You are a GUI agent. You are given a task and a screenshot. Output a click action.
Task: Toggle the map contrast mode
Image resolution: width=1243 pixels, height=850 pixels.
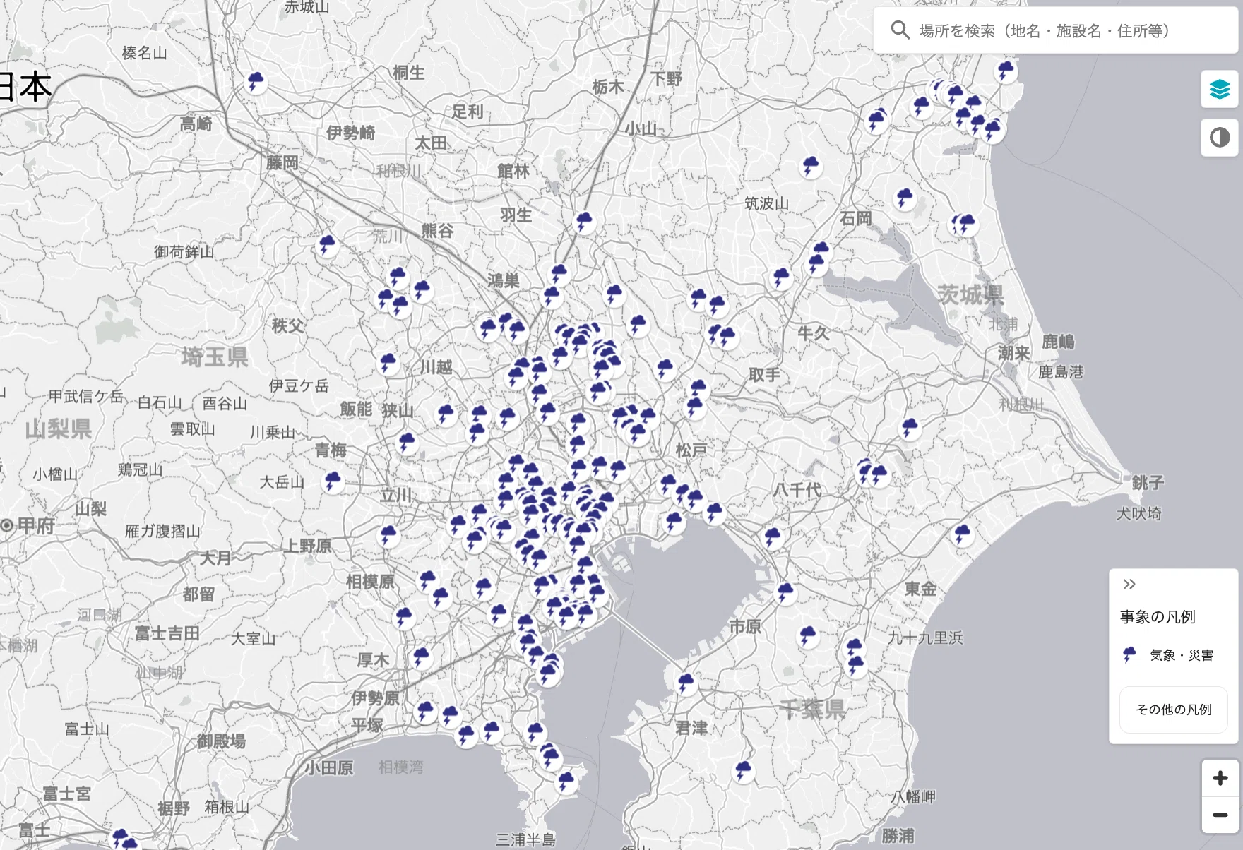click(1220, 137)
